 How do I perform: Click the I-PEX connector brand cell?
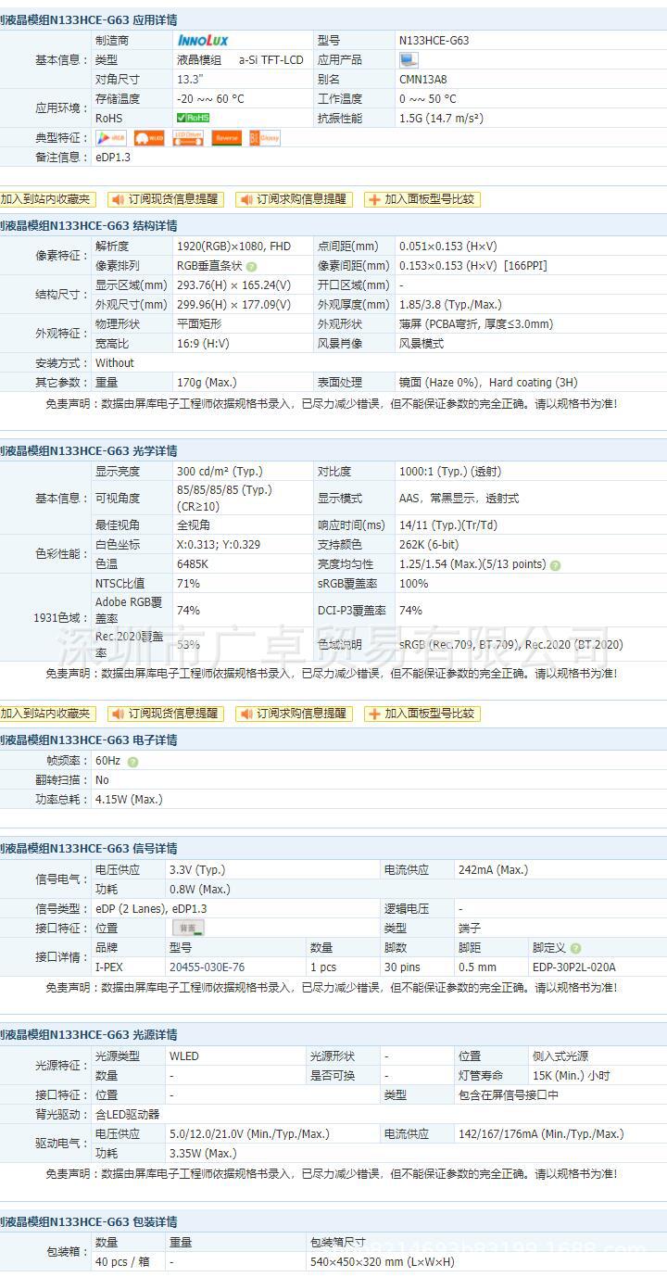click(x=109, y=967)
